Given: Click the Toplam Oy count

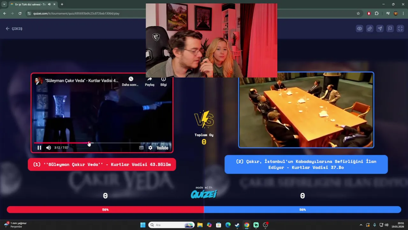Looking at the screenshot, I should pyautogui.click(x=204, y=142).
